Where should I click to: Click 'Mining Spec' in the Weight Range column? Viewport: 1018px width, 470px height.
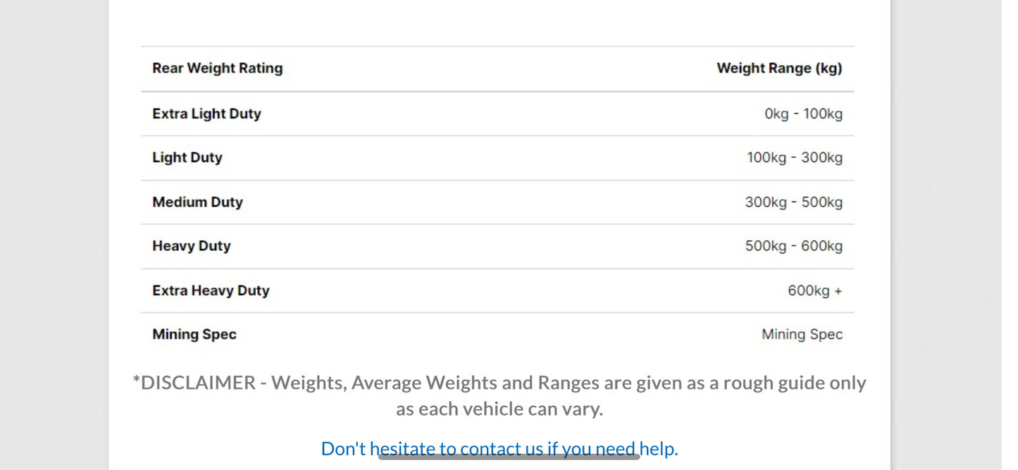[x=802, y=334]
